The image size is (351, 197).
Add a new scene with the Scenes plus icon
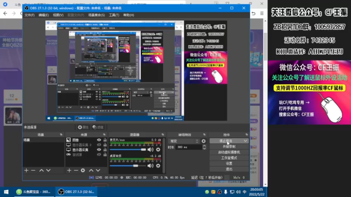26,170
